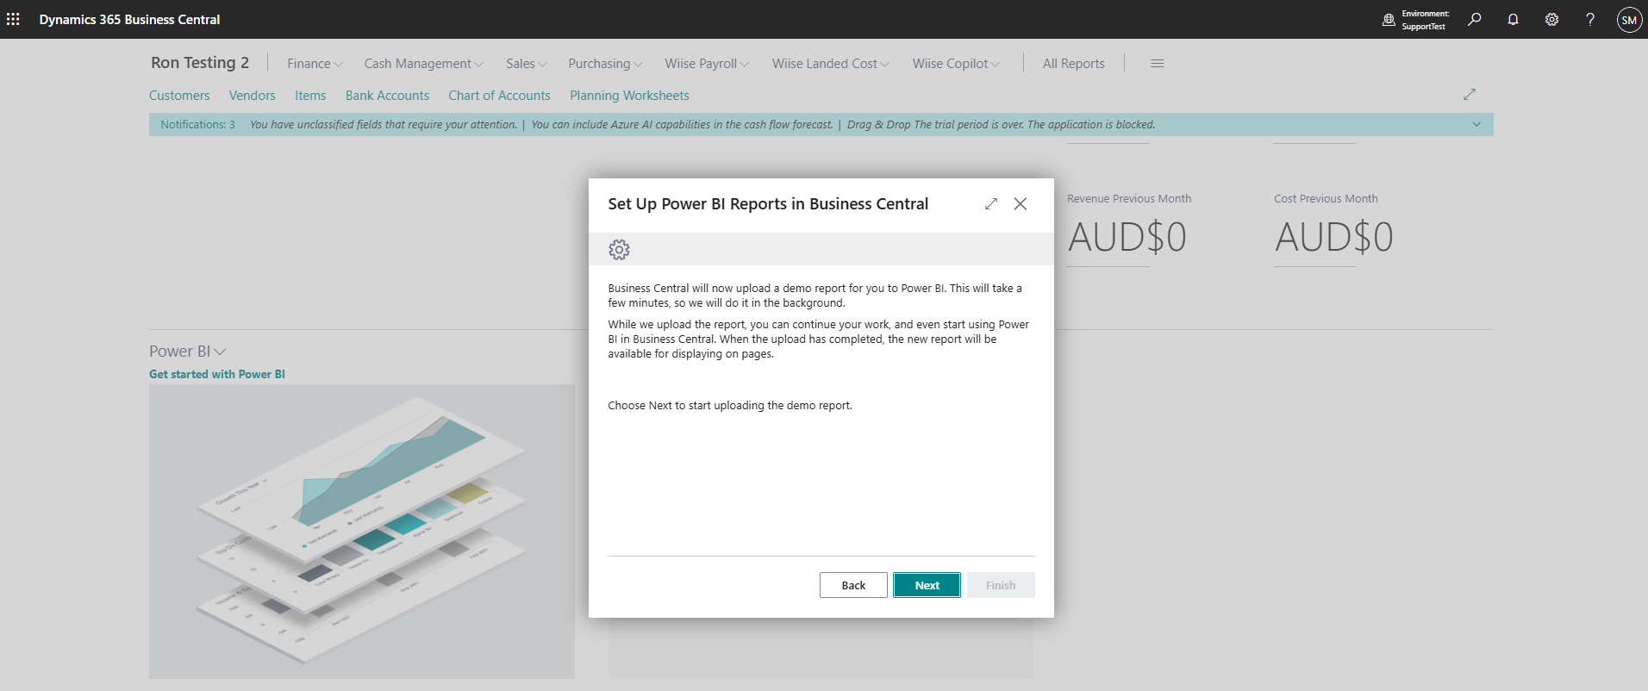
Task: Click the Ron Testing 2 company name
Action: click(x=200, y=63)
